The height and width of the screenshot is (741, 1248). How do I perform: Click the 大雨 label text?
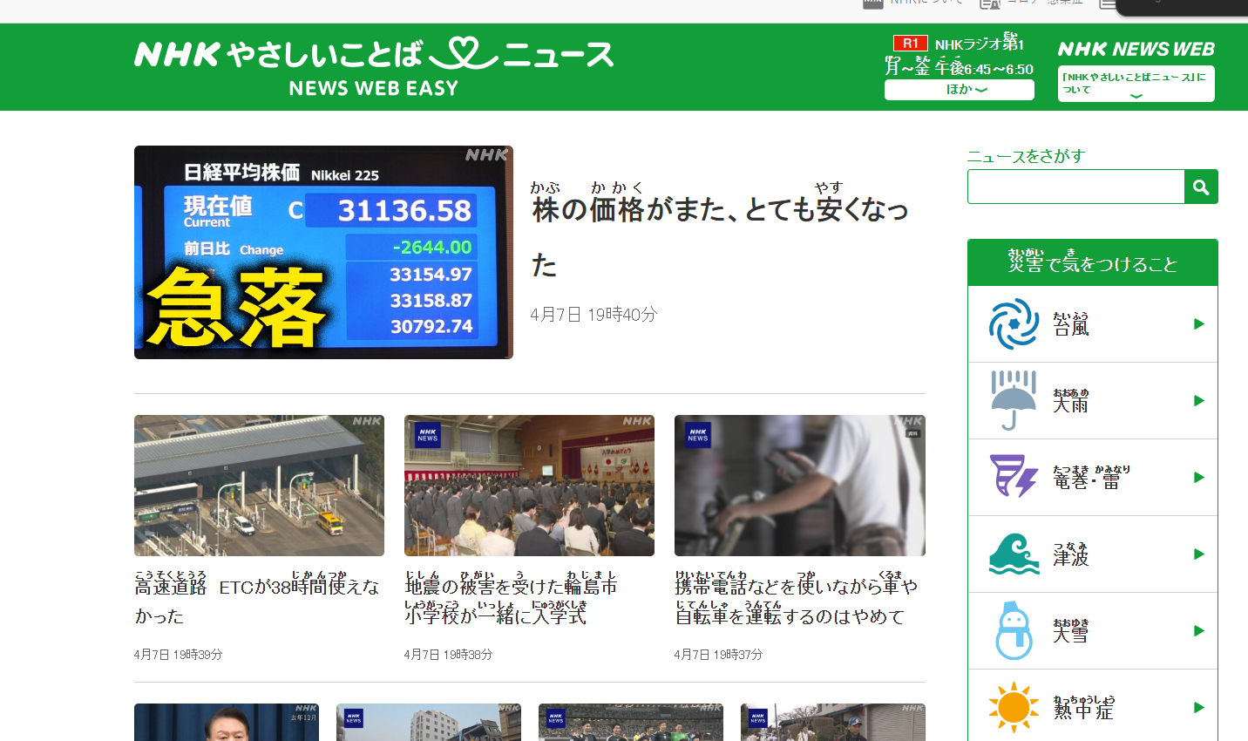pos(1071,401)
